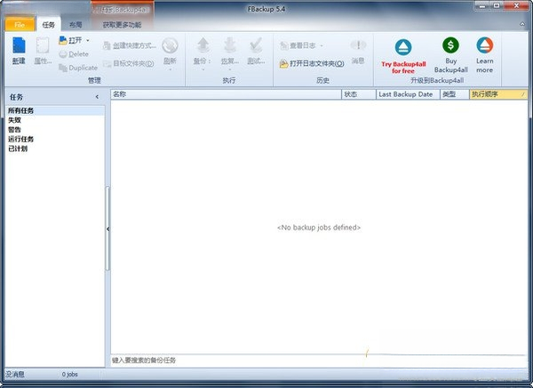Click the 刷新 refresh icon
The height and width of the screenshot is (388, 533).
pos(170,45)
